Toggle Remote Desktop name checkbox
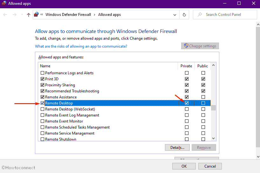 click(43, 103)
